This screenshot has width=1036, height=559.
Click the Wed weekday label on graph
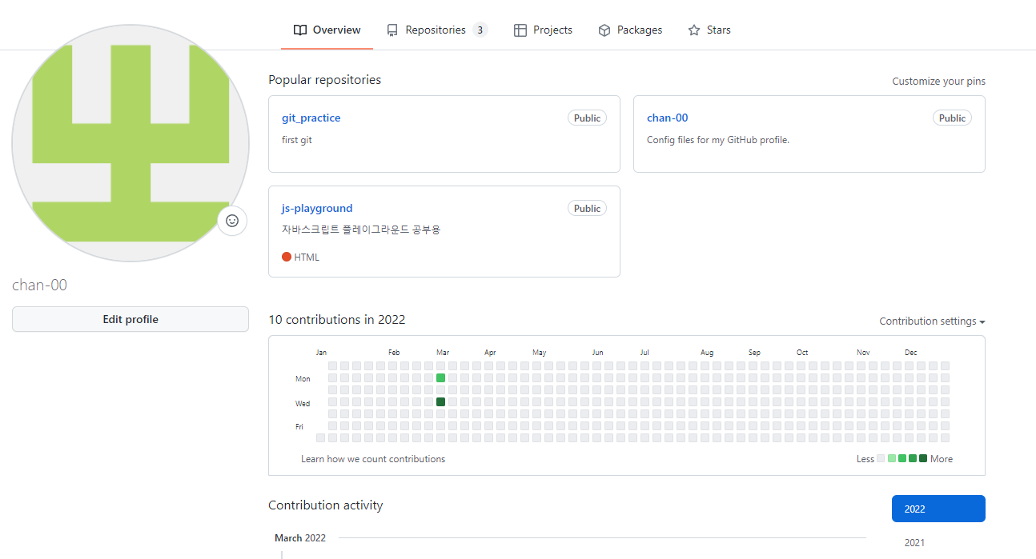(303, 403)
